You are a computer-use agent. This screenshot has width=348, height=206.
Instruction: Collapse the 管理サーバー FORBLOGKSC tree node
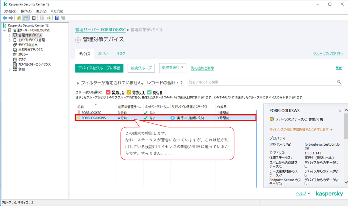point(5,30)
